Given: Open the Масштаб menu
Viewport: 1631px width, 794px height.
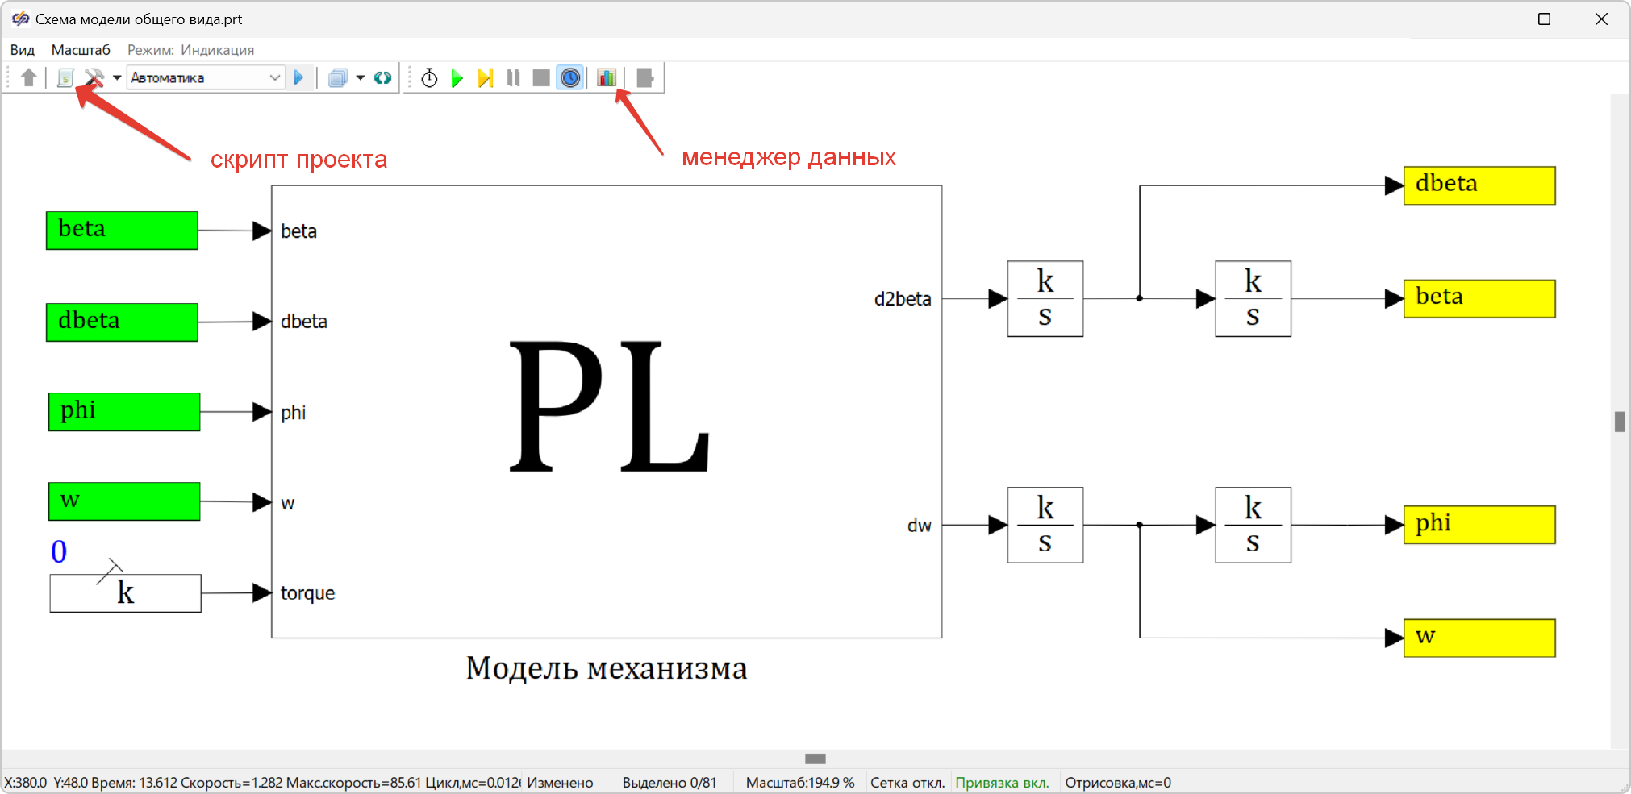Looking at the screenshot, I should coord(81,50).
